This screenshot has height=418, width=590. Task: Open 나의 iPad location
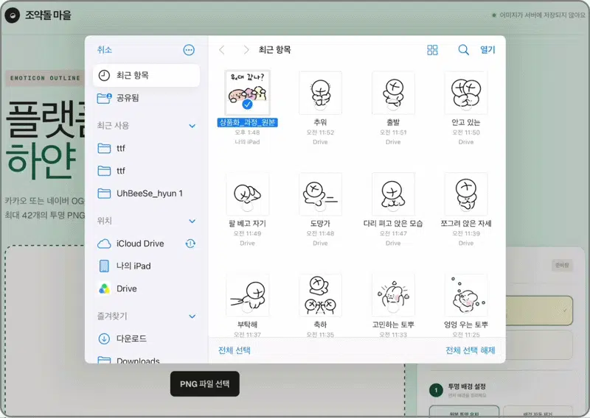146,266
